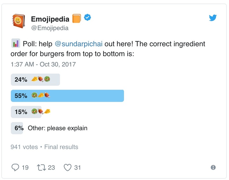This screenshot has height=180, width=229.
Task: Click the like count 31
Action: coord(77,168)
